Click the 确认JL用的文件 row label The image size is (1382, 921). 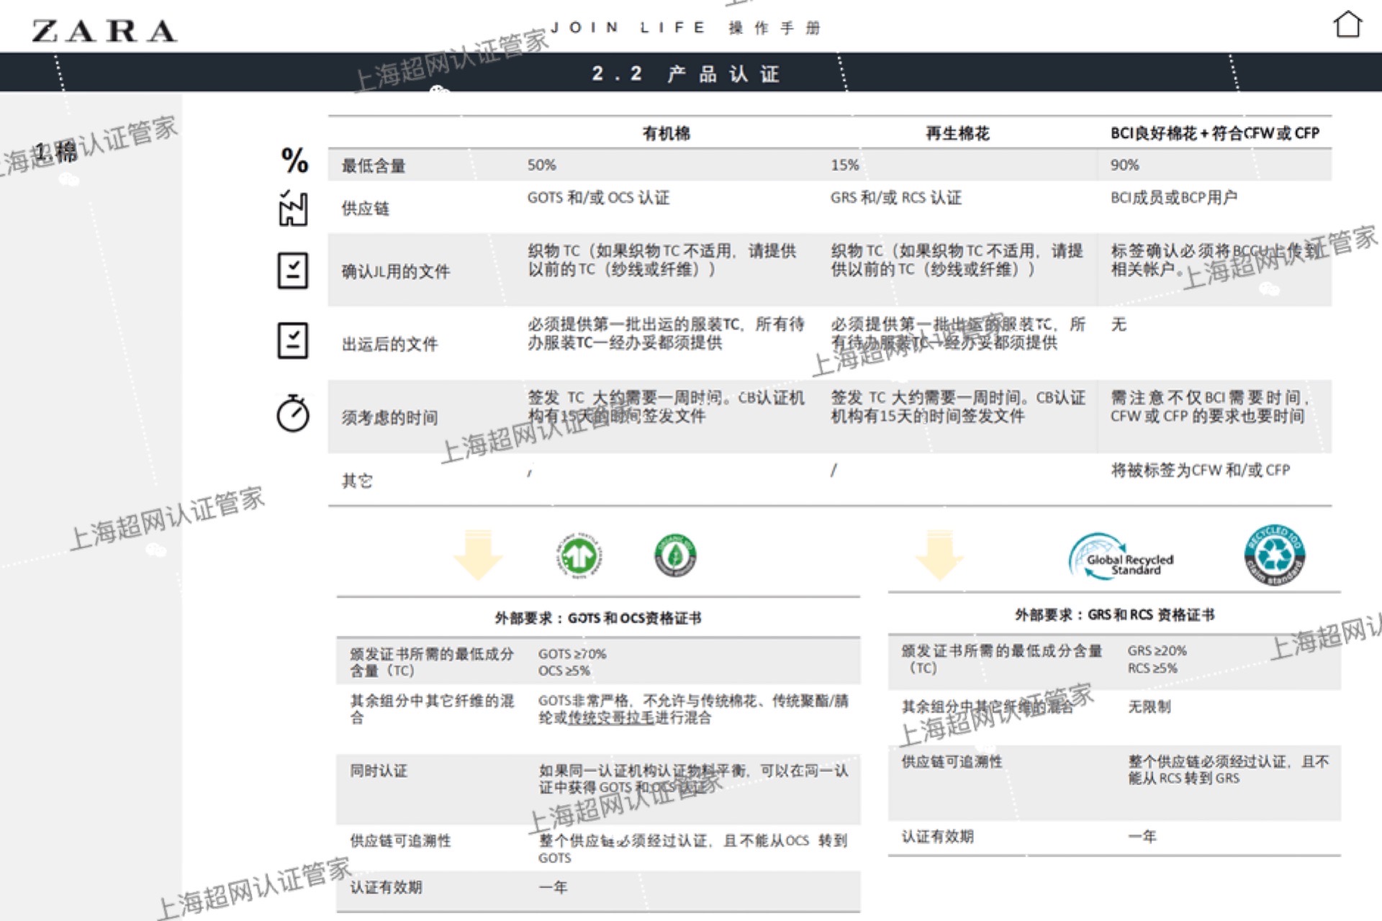[396, 271]
